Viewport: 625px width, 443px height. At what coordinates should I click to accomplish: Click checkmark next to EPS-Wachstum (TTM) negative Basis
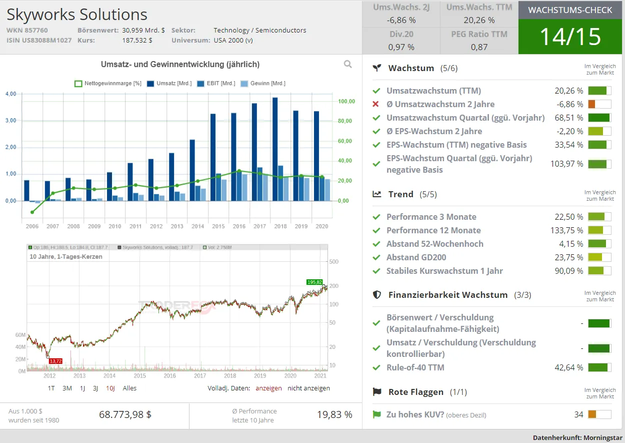(376, 145)
